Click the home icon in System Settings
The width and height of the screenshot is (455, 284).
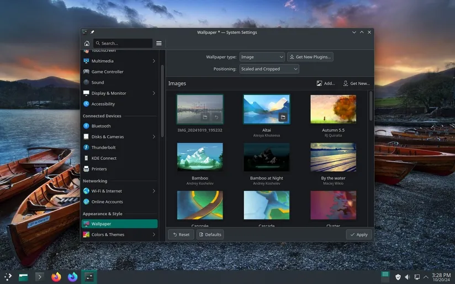pyautogui.click(x=87, y=43)
